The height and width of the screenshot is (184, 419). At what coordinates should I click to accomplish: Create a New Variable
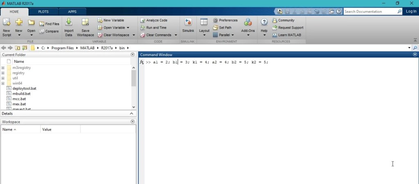coord(111,20)
